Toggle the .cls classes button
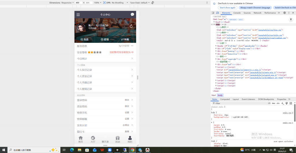 click(x=278, y=103)
